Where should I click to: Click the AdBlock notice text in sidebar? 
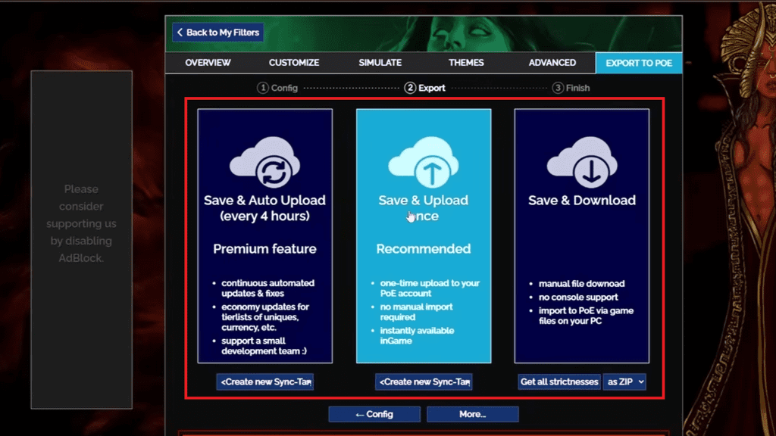click(x=81, y=223)
